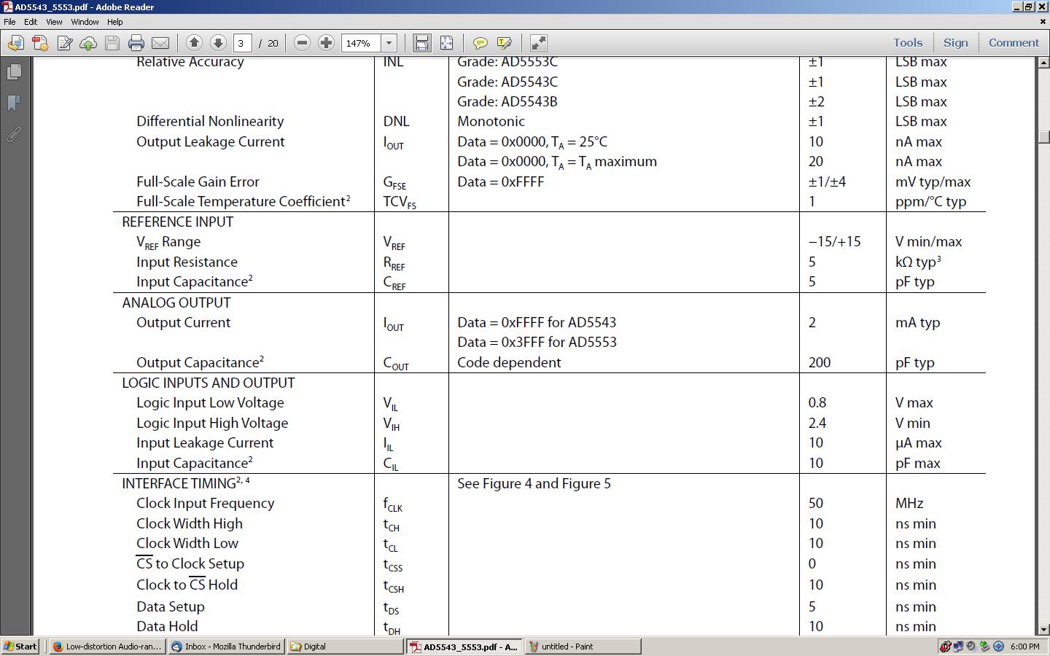Click the LOGIC INPUTS AND OUTPUT heading
Image resolution: width=1050 pixels, height=656 pixels.
[x=208, y=383]
